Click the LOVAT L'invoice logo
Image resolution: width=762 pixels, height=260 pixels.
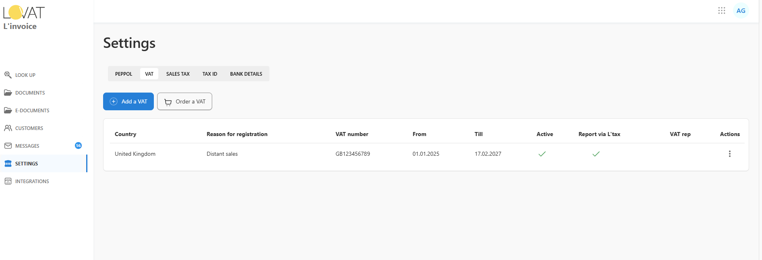click(24, 18)
